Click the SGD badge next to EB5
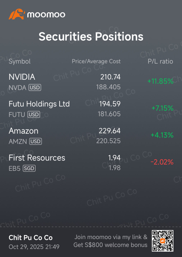Screen dimensions: 182x257 click(x=29, y=168)
